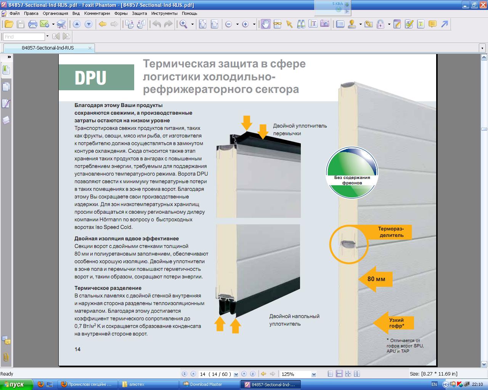
Task: Open the Email icon's dropdown arrow
Action: [53, 24]
